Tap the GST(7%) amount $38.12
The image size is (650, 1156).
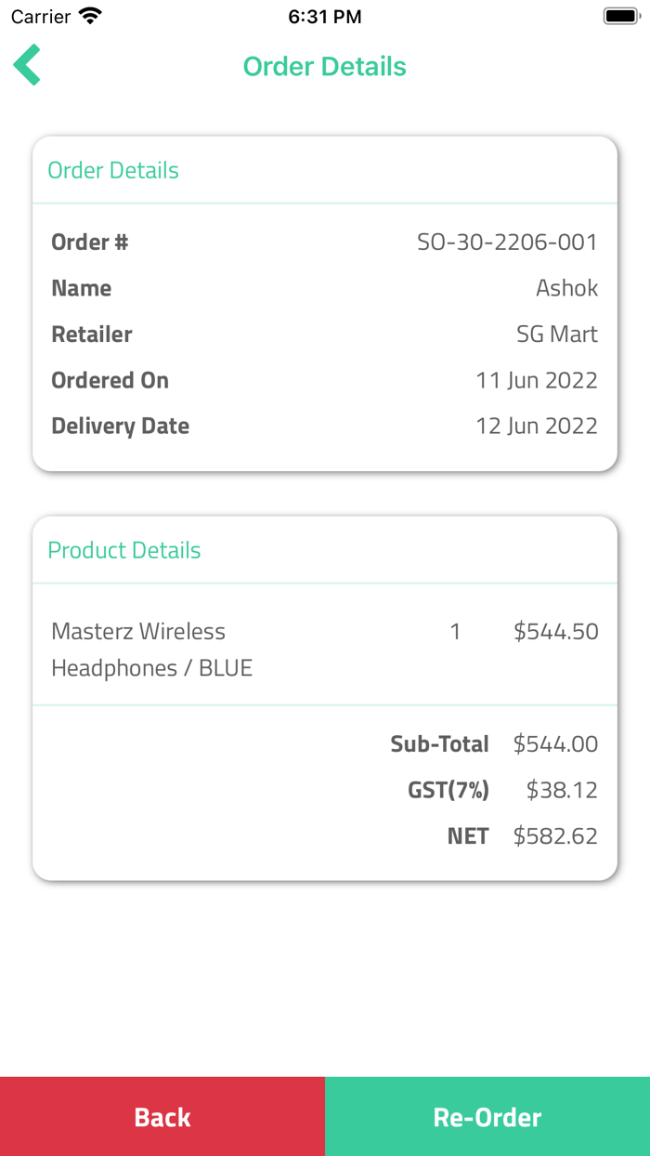(561, 790)
